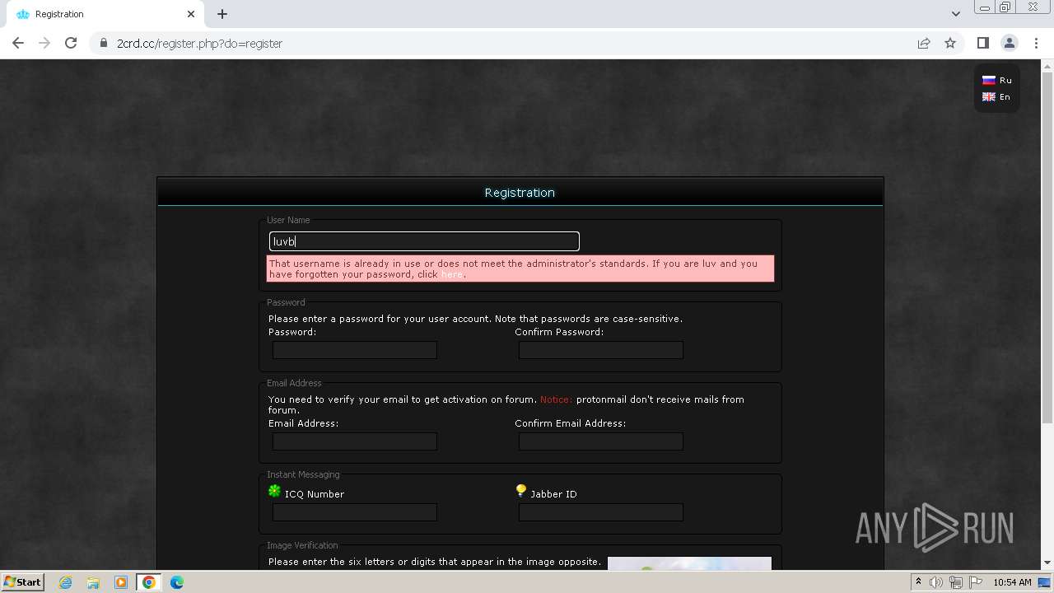
Task: Select the Registration tab
Action: 105,14
